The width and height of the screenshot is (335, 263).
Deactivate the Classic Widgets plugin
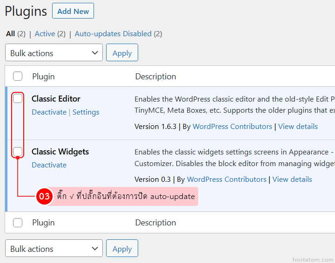tap(49, 165)
